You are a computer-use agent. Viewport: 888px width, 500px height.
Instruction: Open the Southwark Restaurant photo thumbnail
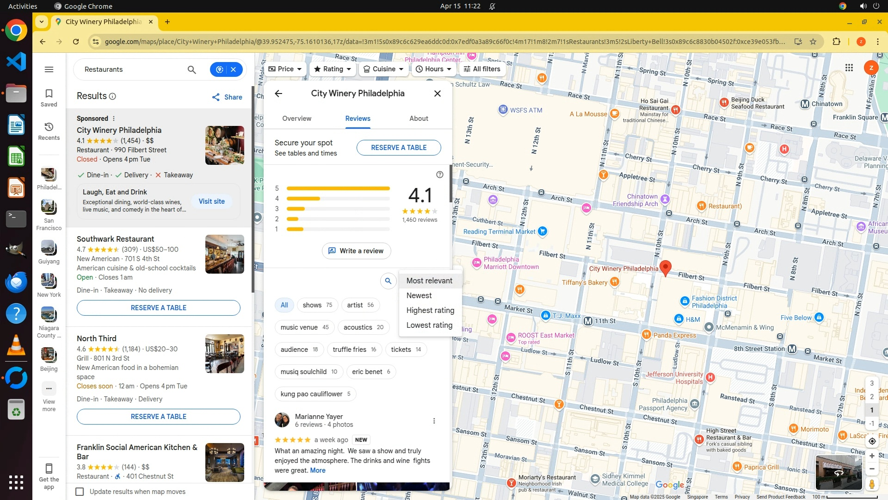pos(224,254)
